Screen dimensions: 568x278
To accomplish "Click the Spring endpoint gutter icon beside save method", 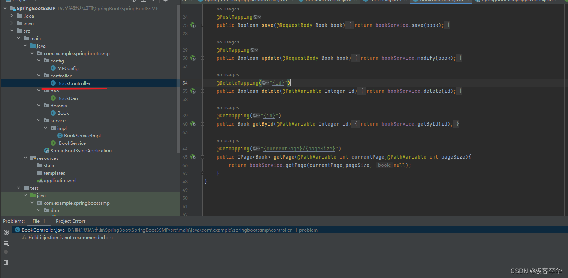I will coord(193,25).
